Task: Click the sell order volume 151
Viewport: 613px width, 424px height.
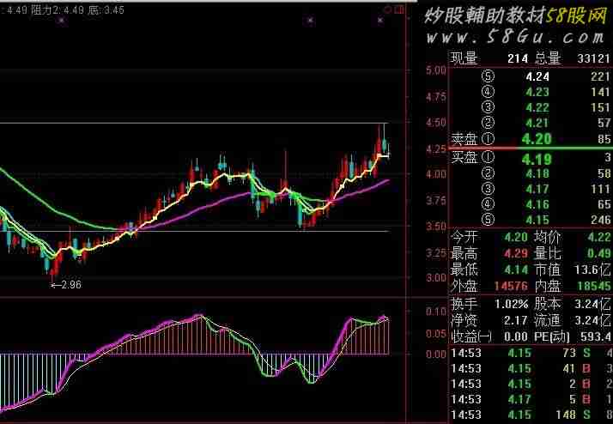Action: (x=600, y=107)
